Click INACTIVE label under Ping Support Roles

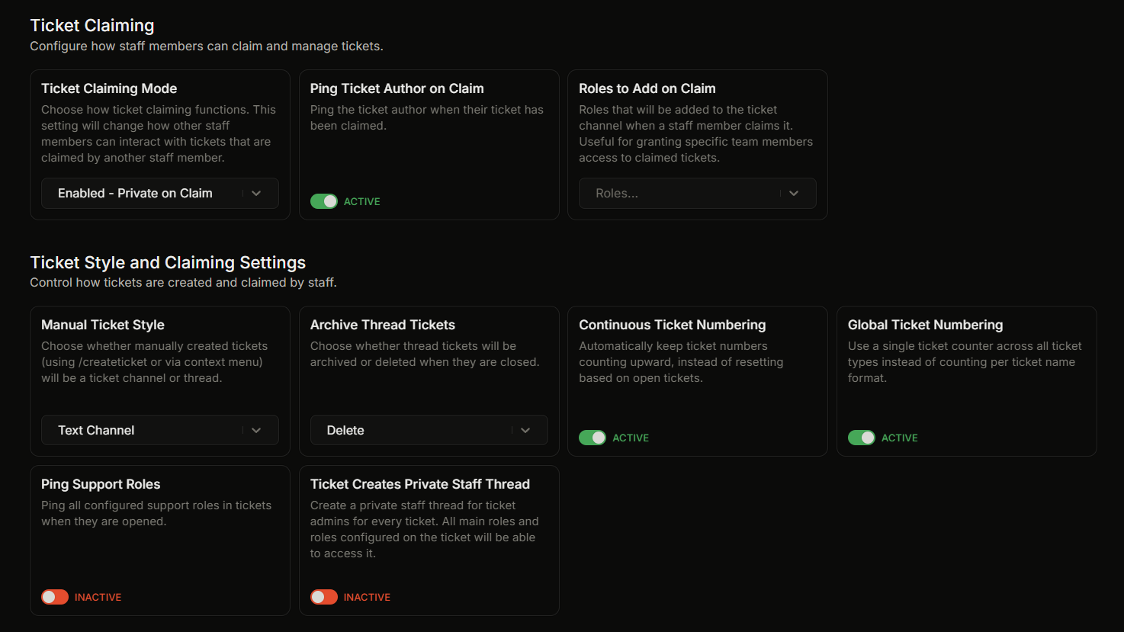[98, 597]
